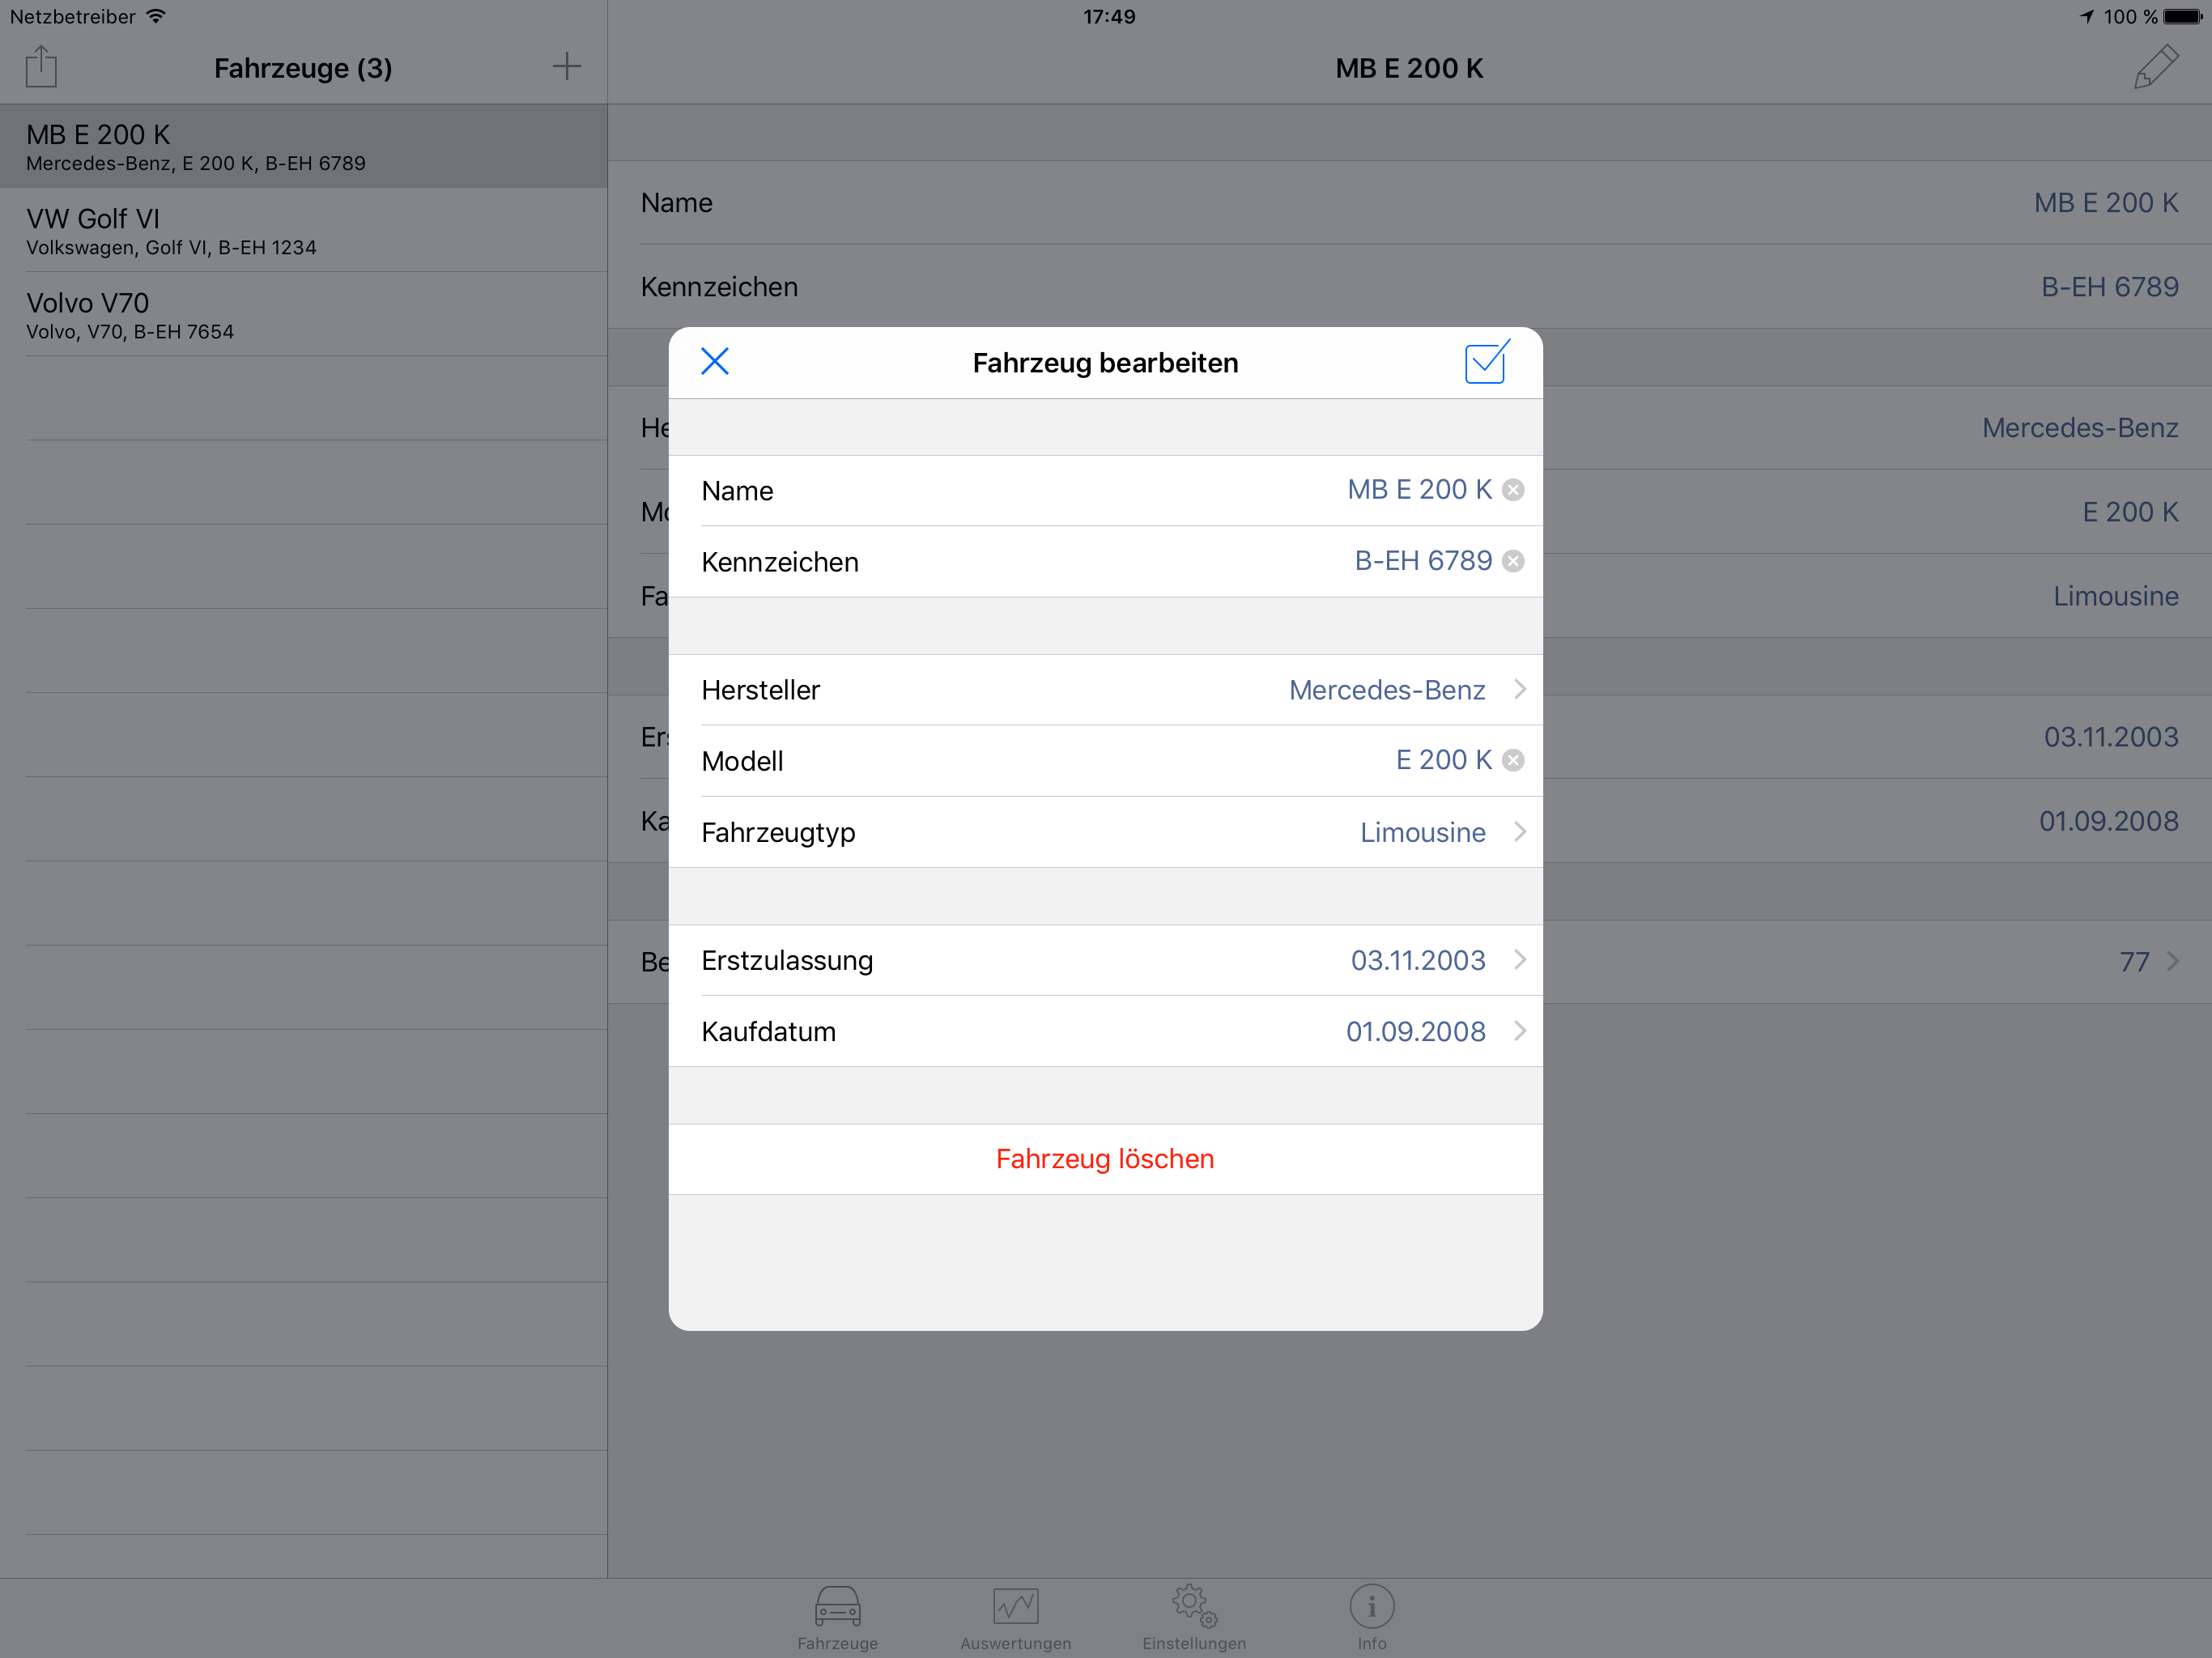
Task: Show the Info tab
Action: pyautogui.click(x=1372, y=1617)
